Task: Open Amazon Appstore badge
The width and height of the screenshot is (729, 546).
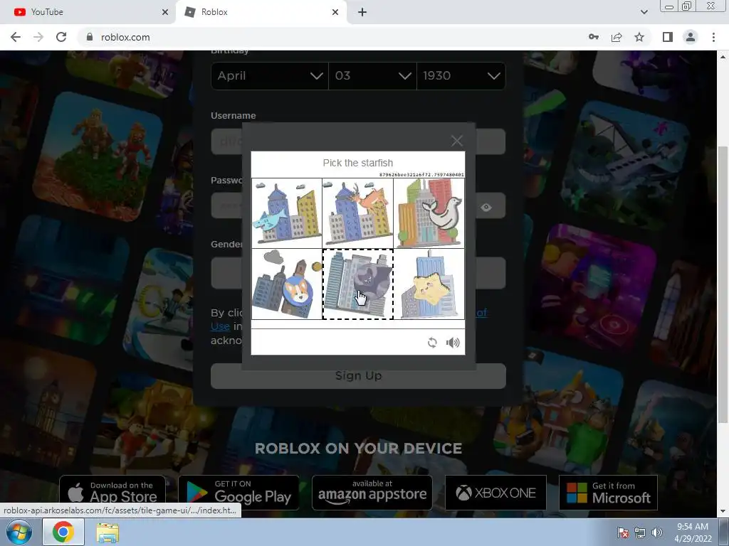Action: point(372,493)
